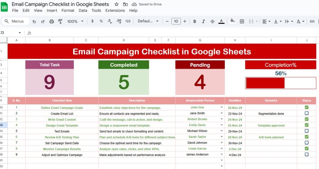Viewport: 319px width, 169px height.
Task: Open the Edit menu
Action: [x=26, y=11]
